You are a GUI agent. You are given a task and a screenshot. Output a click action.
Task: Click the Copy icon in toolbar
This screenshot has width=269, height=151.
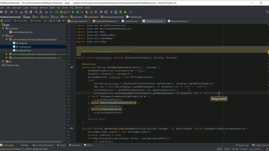(26, 12)
